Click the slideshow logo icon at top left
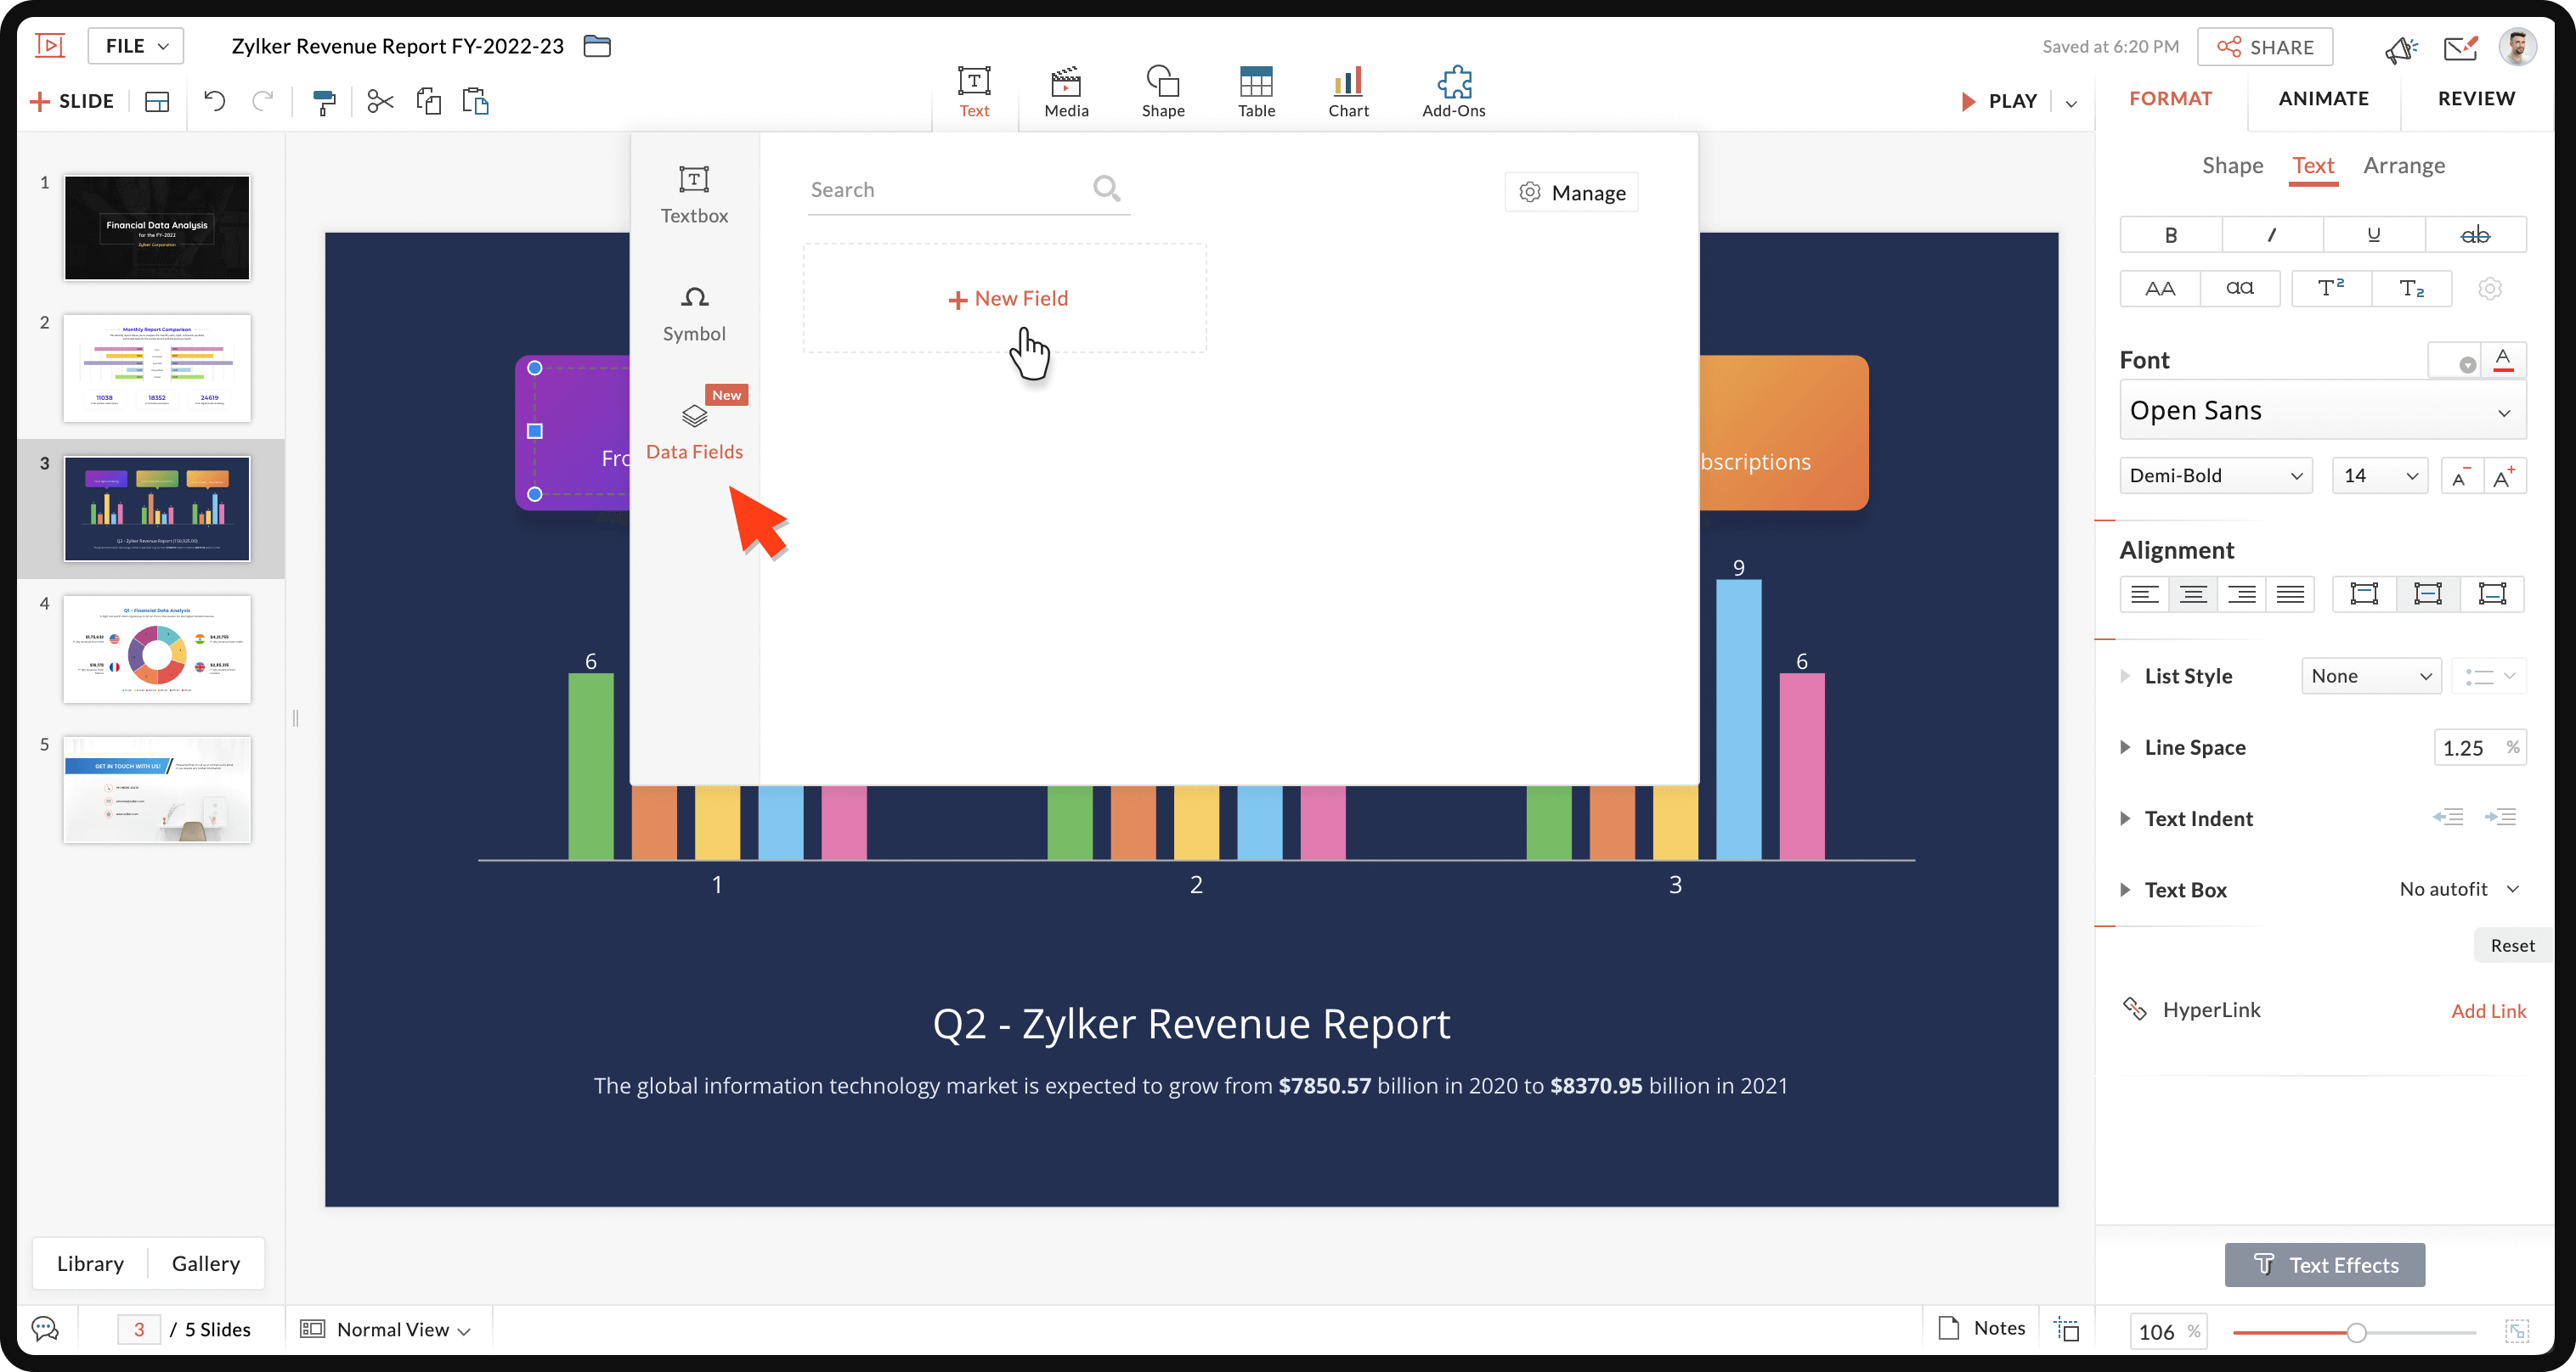This screenshot has height=1372, width=2576. click(50, 46)
